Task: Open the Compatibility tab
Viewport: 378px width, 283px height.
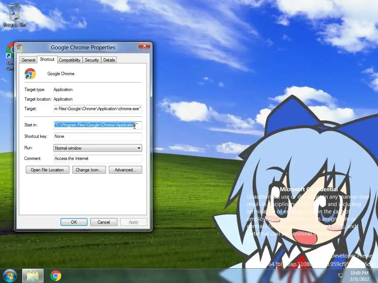Action: (x=69, y=60)
